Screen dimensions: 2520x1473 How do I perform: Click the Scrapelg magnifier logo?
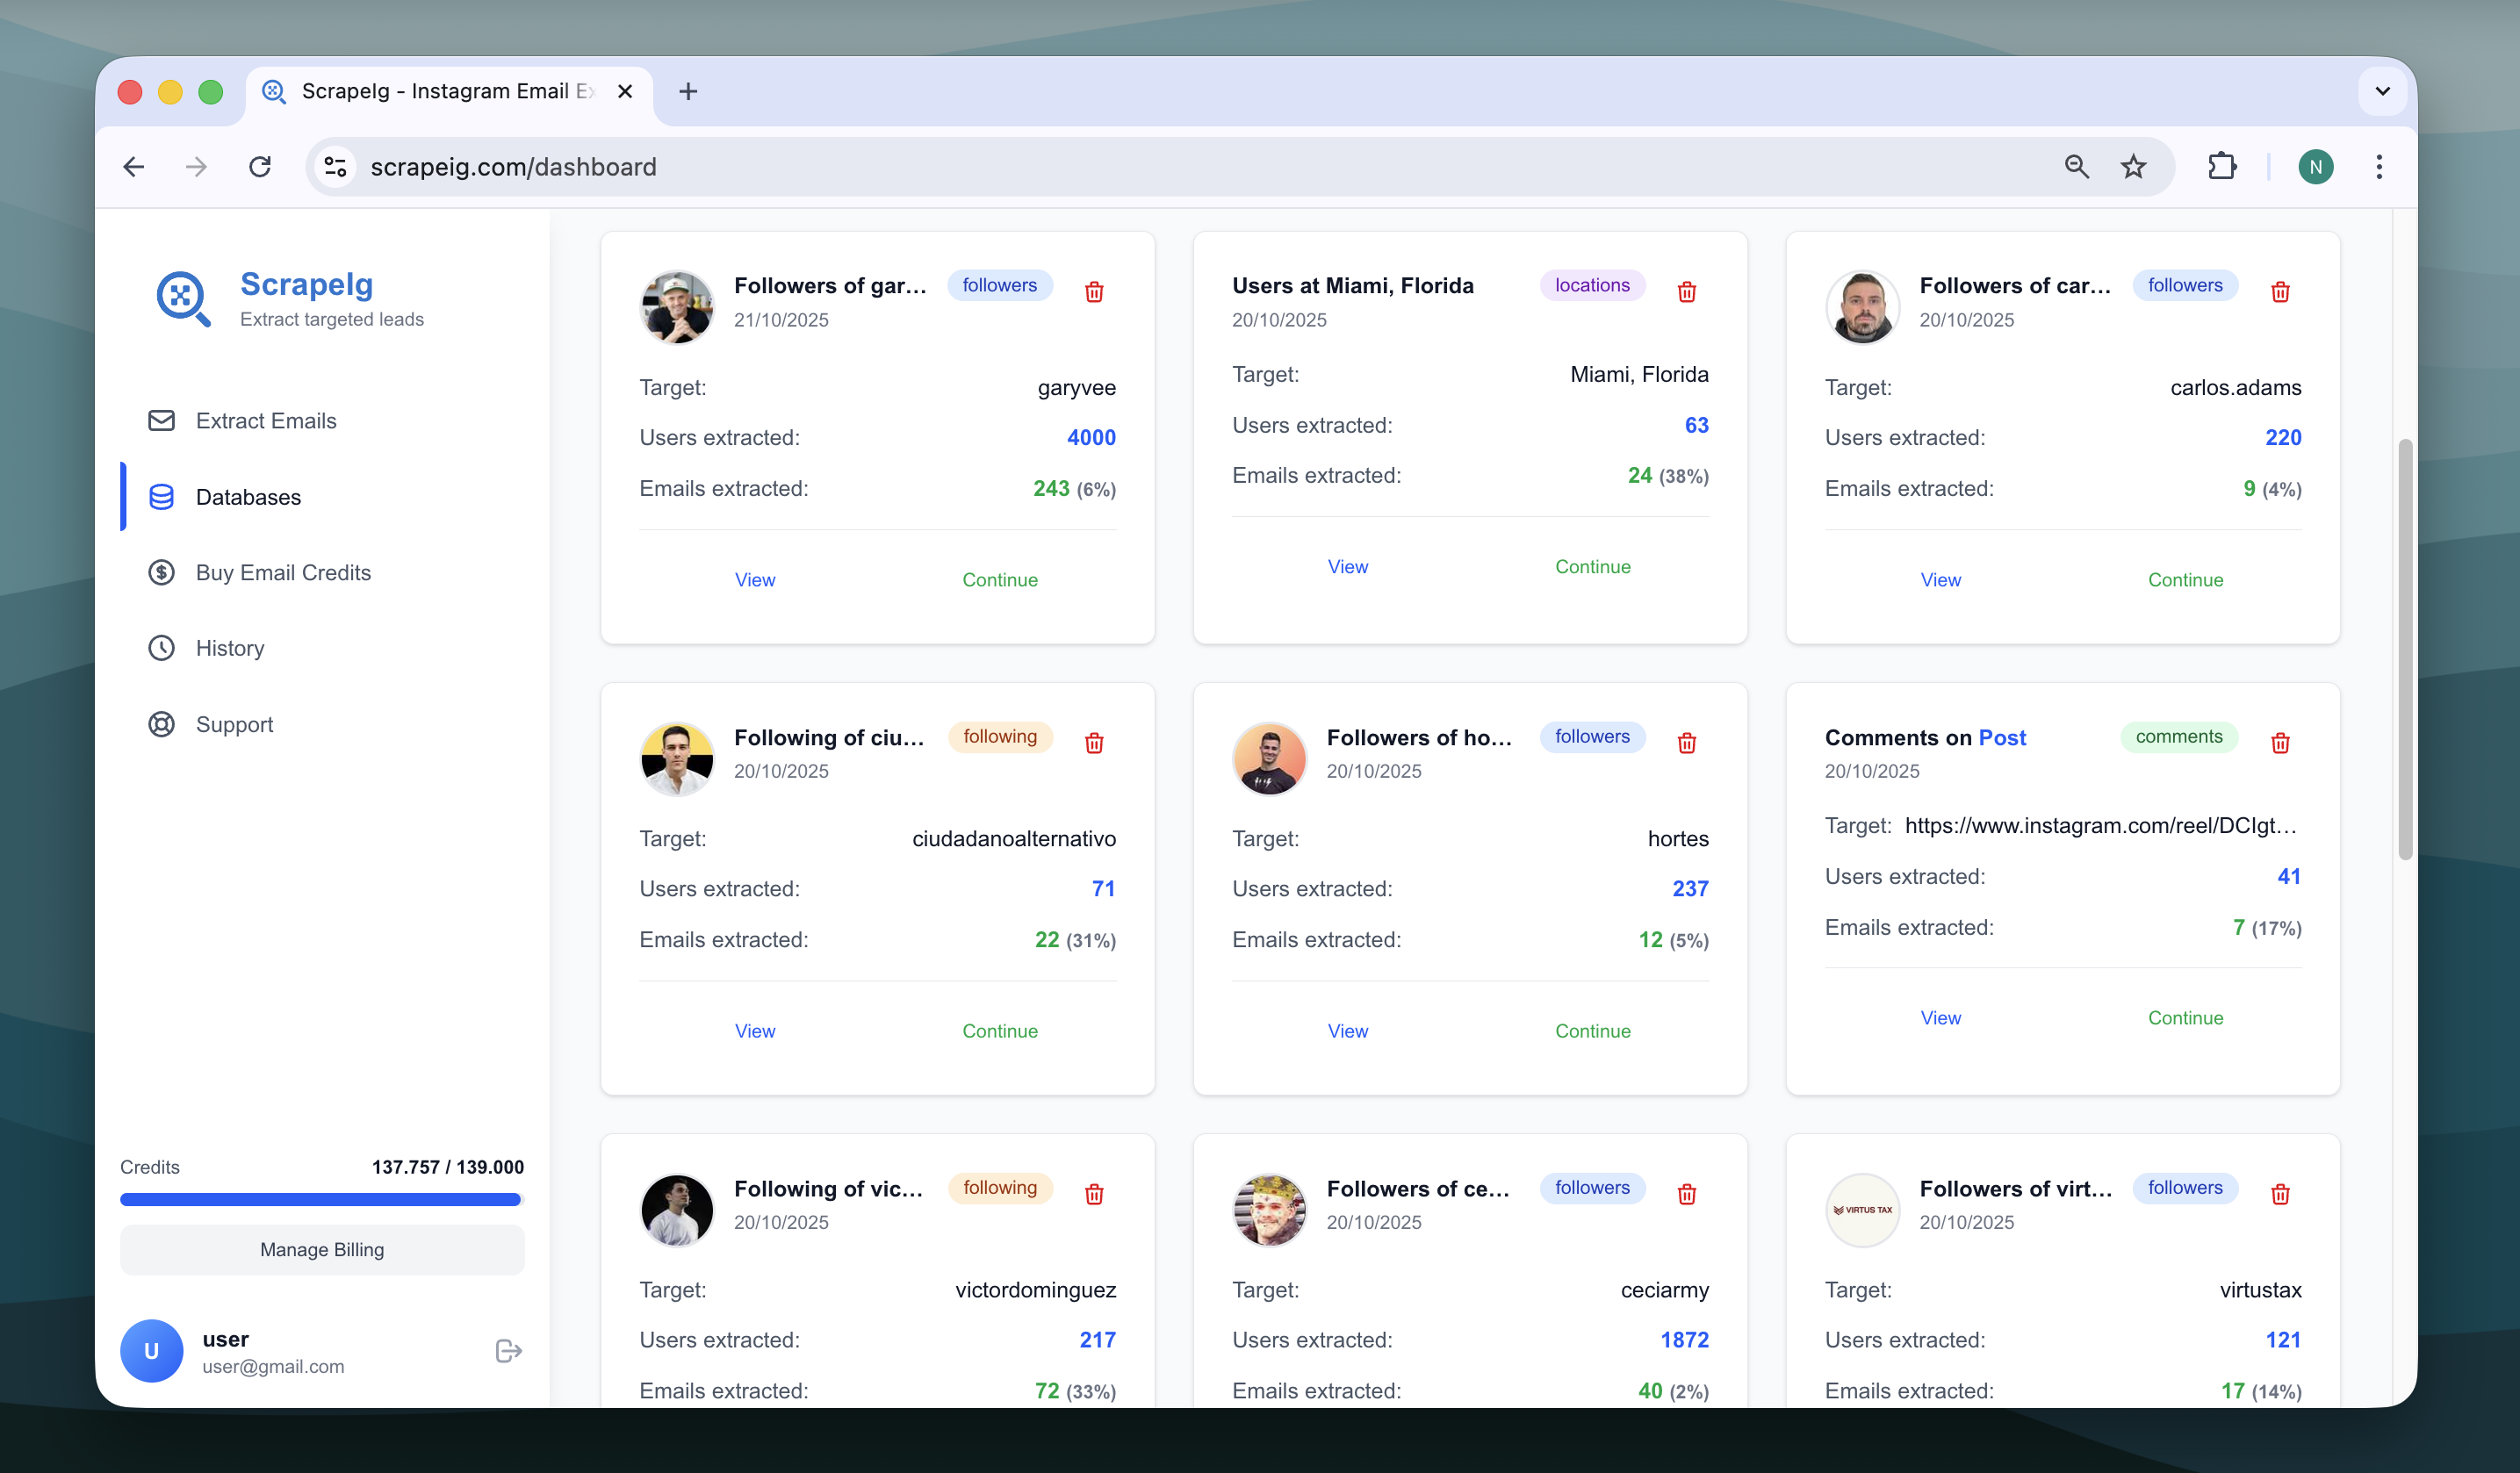pyautogui.click(x=183, y=298)
